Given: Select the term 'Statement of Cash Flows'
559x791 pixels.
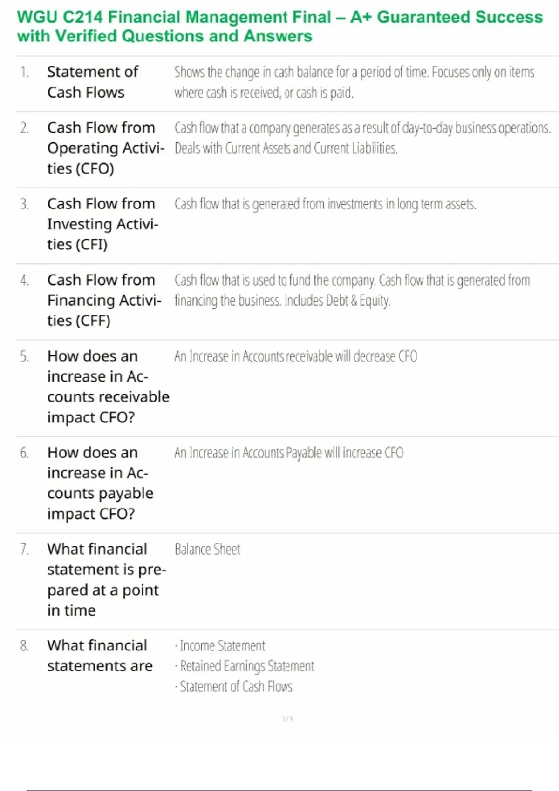Looking at the screenshot, I should 93,82.
